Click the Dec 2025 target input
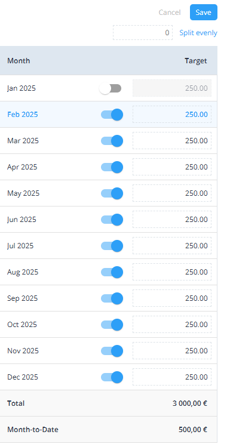Screen dimensions: 227x447 pyautogui.click(x=172, y=377)
